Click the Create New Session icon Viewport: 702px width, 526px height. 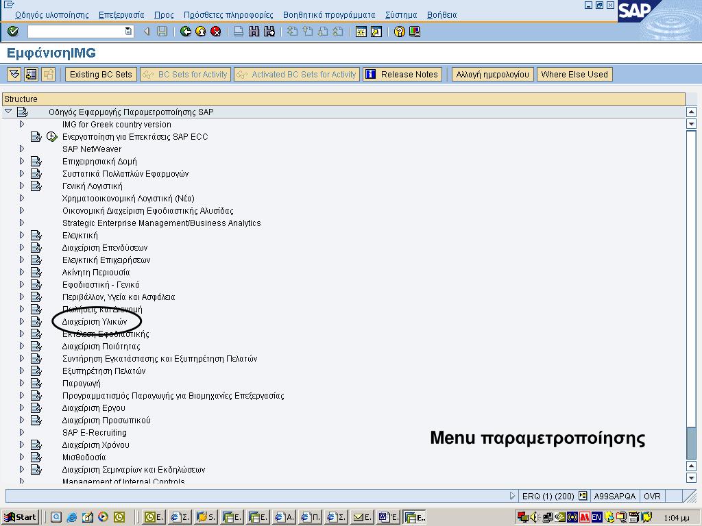361,32
